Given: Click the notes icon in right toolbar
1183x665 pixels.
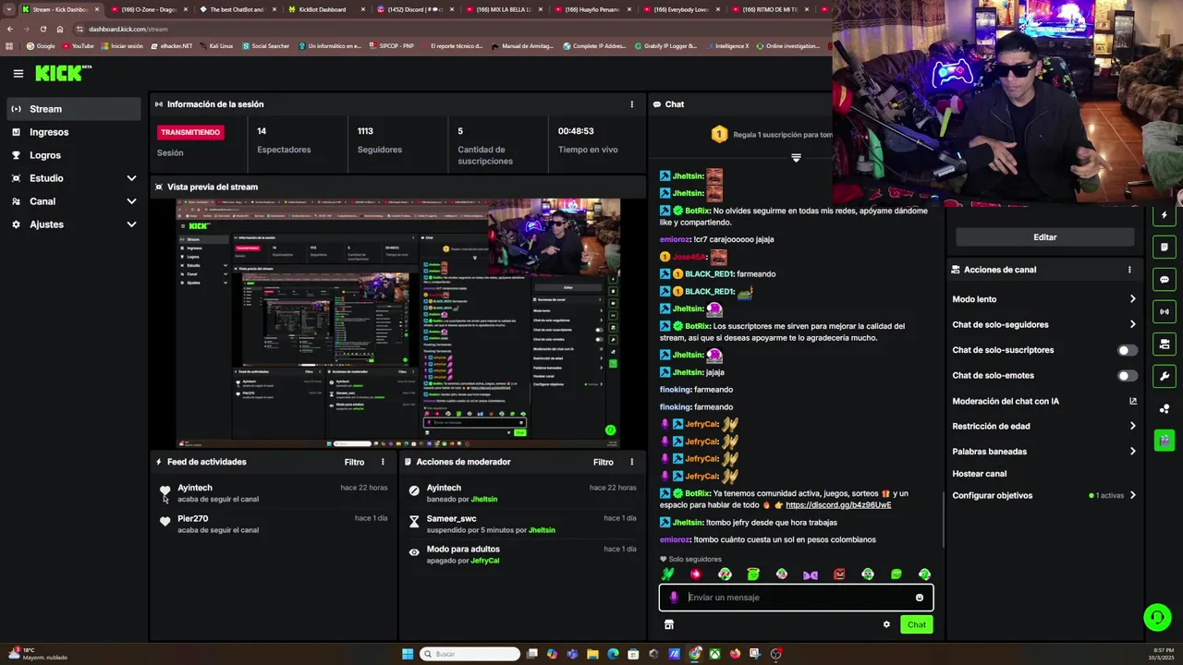Looking at the screenshot, I should click(x=1165, y=248).
